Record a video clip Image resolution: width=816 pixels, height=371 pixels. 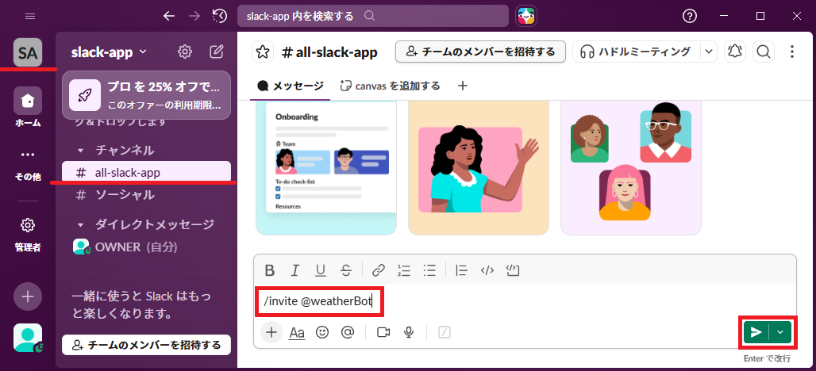pos(383,332)
